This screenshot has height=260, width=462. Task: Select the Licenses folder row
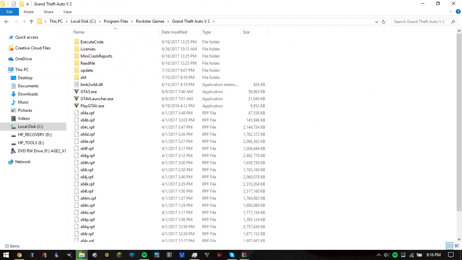tap(170, 49)
